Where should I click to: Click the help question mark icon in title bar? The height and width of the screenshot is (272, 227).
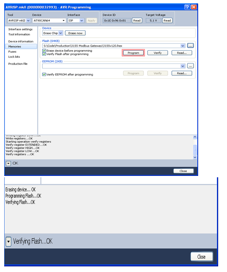point(187,7)
